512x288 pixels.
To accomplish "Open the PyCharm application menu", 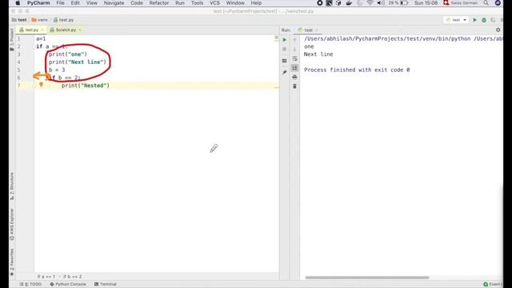I will [38, 3].
